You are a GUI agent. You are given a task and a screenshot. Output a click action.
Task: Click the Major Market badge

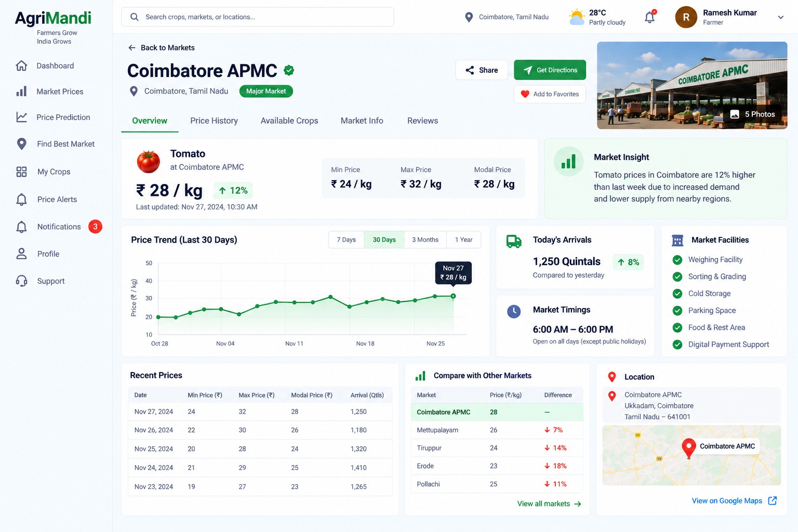tap(266, 91)
